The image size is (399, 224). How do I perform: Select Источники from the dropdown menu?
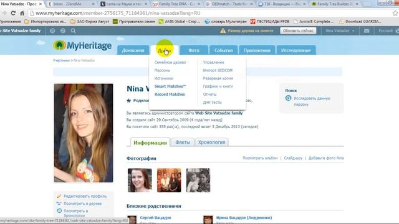(x=163, y=78)
